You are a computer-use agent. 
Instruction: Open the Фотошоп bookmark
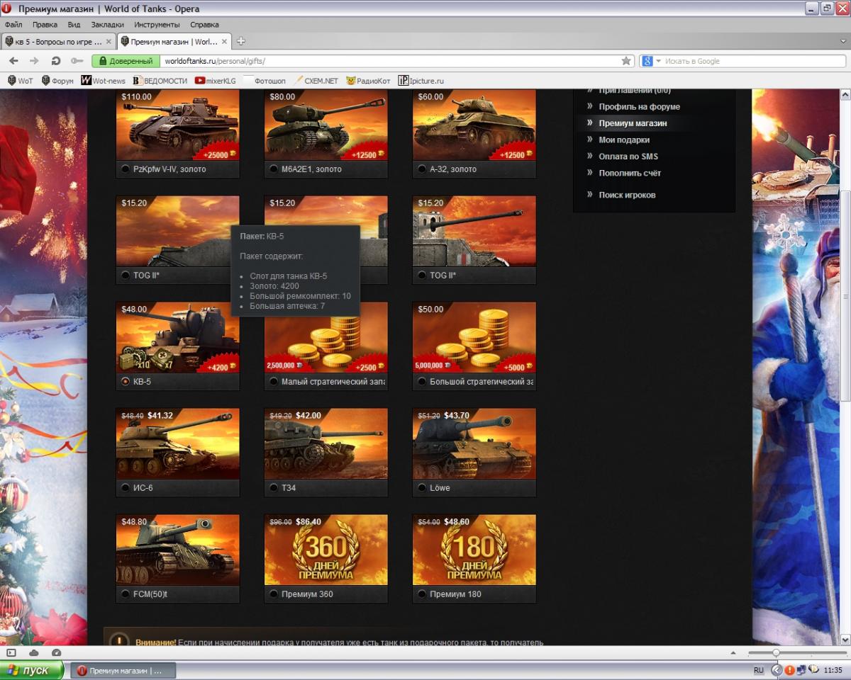[265, 81]
